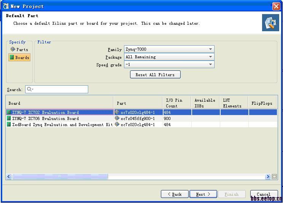Image resolution: width=283 pixels, height=203 pixels.
Task: Click board icon of ZC702 row
Action: tap(9, 112)
